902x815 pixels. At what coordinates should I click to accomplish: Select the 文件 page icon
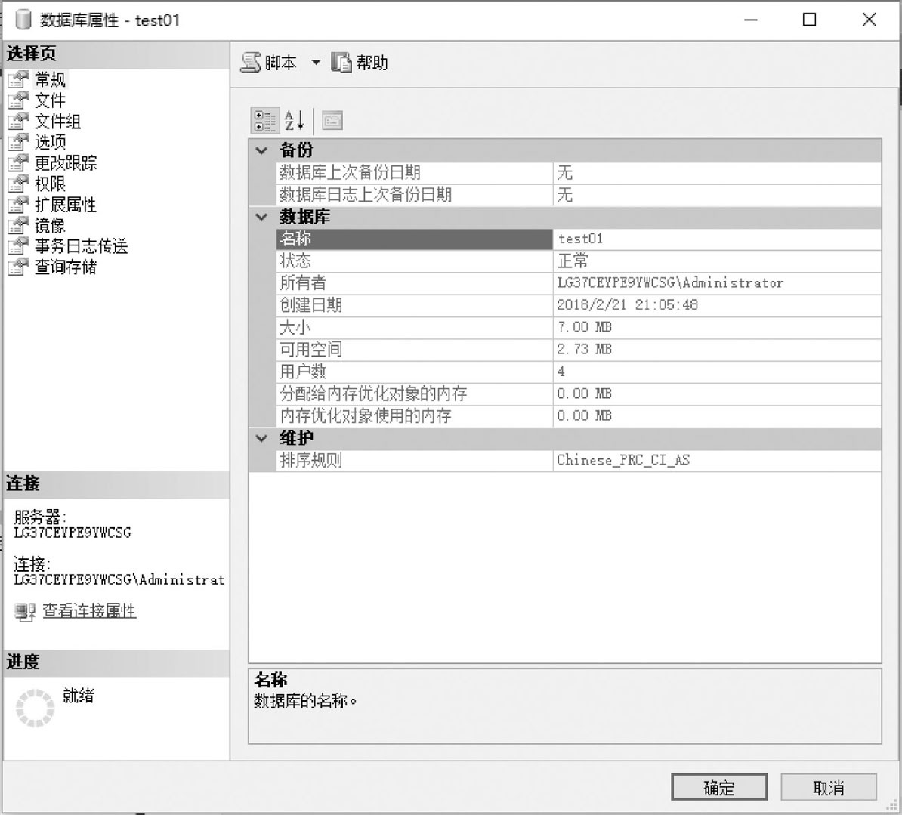pos(18,100)
